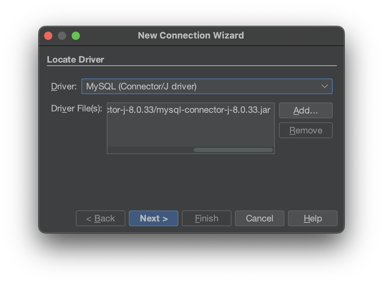The height and width of the screenshot is (284, 383).
Task: Click the Remove driver file button
Action: (x=306, y=130)
